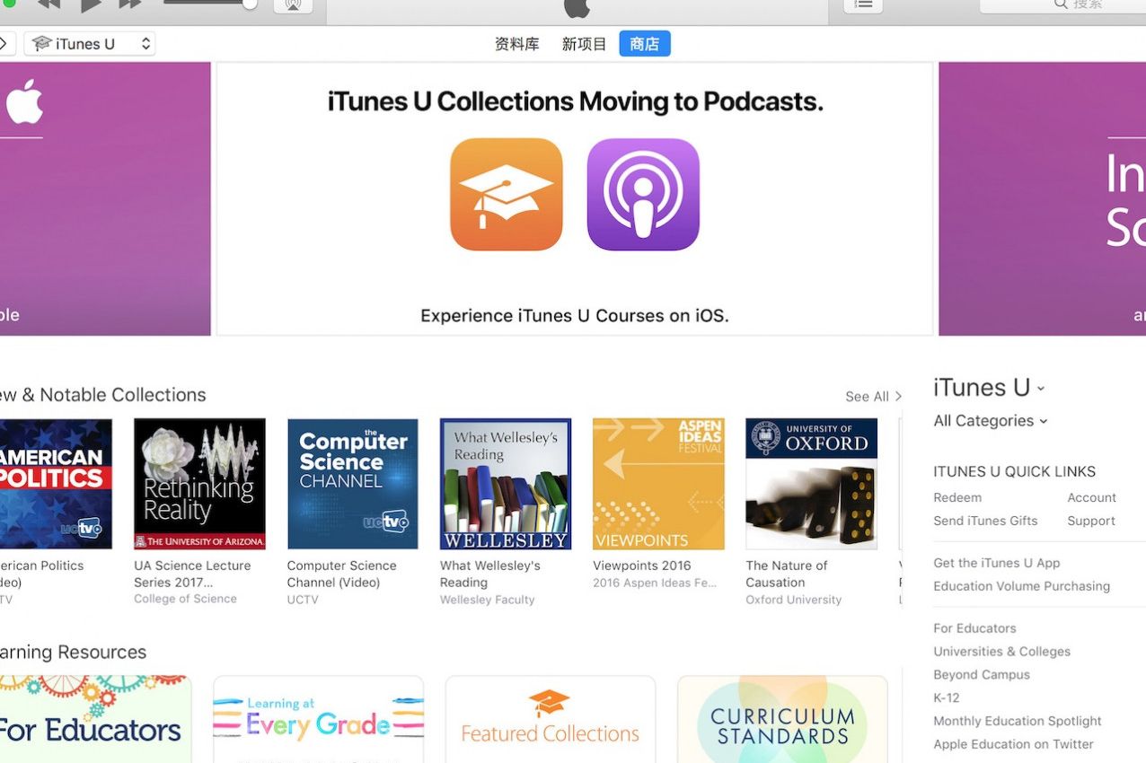Select the 商店 tab
This screenshot has height=763, width=1146.
coord(644,44)
